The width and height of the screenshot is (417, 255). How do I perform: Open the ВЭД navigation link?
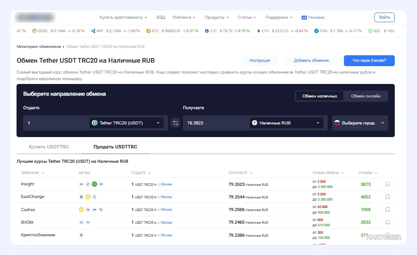(x=161, y=17)
